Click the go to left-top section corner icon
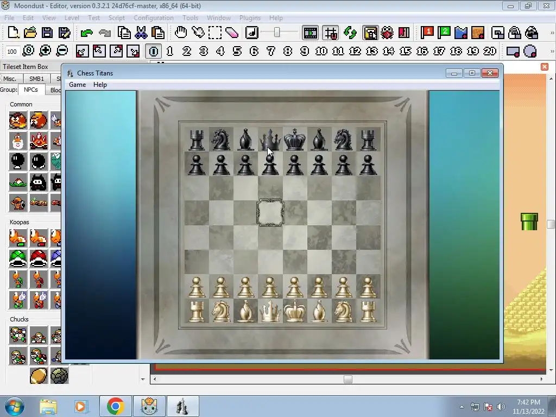Image resolution: width=556 pixels, height=417 pixels. click(99, 51)
